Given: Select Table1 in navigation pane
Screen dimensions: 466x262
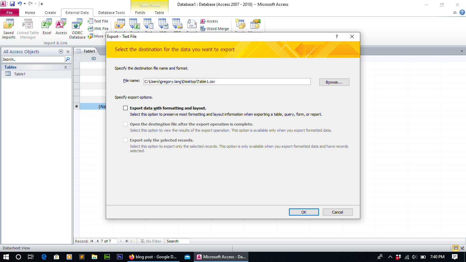Looking at the screenshot, I should click(x=36, y=74).
